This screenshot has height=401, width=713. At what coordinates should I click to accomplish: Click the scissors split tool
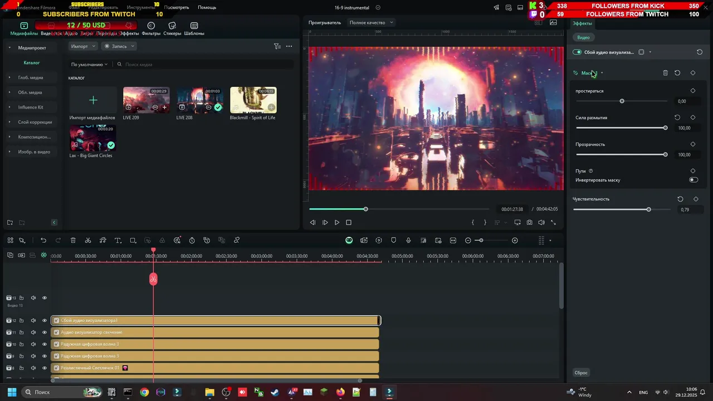[x=88, y=241]
